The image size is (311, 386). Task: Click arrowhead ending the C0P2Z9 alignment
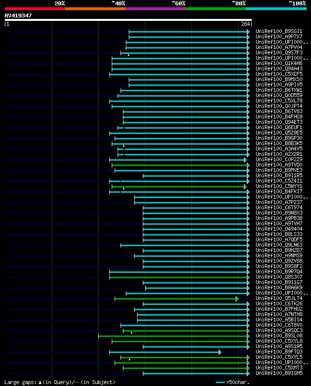coord(245,160)
